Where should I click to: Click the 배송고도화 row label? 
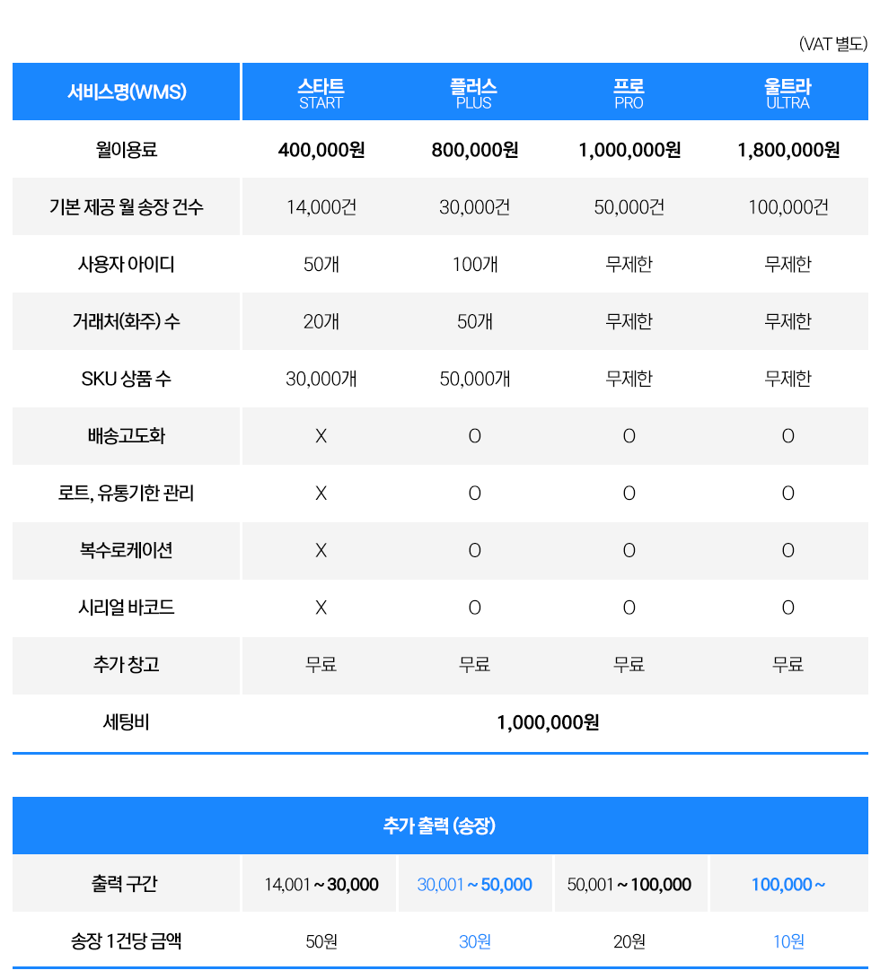127,436
